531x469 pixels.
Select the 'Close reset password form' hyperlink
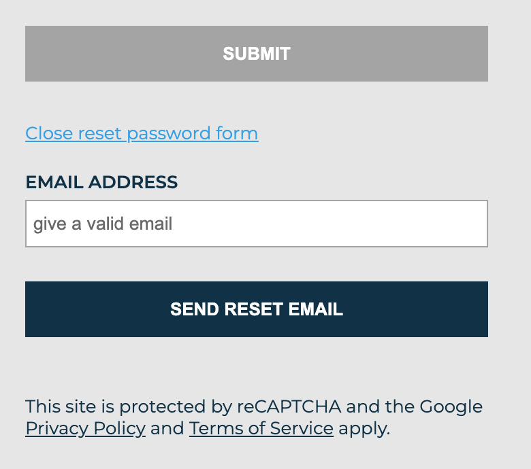click(142, 133)
